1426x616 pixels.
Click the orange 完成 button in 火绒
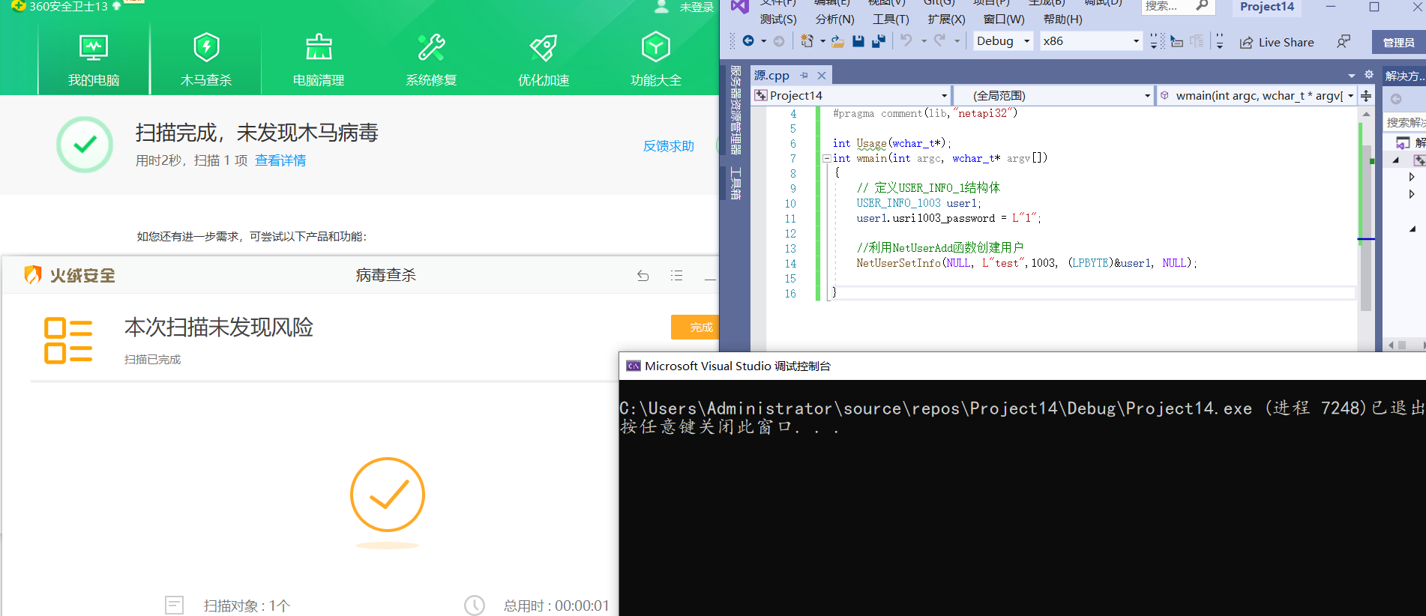tap(695, 327)
